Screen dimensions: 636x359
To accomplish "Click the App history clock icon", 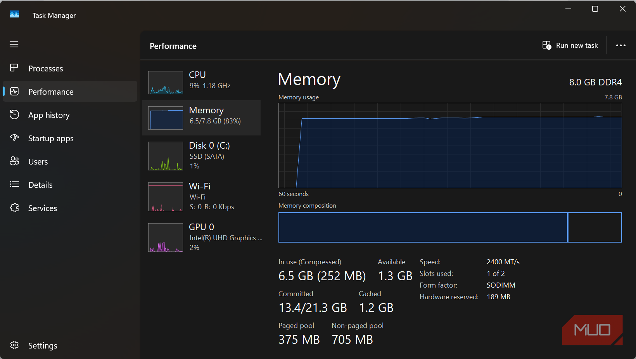I will (14, 114).
